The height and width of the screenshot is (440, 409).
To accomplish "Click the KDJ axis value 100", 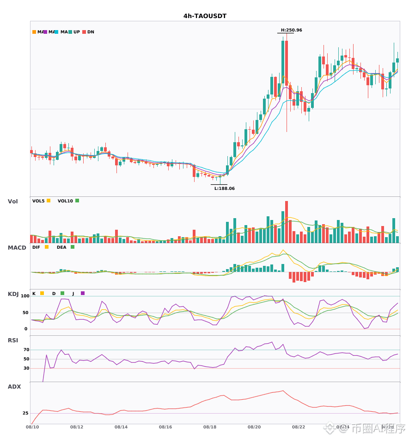I will coord(25,296).
